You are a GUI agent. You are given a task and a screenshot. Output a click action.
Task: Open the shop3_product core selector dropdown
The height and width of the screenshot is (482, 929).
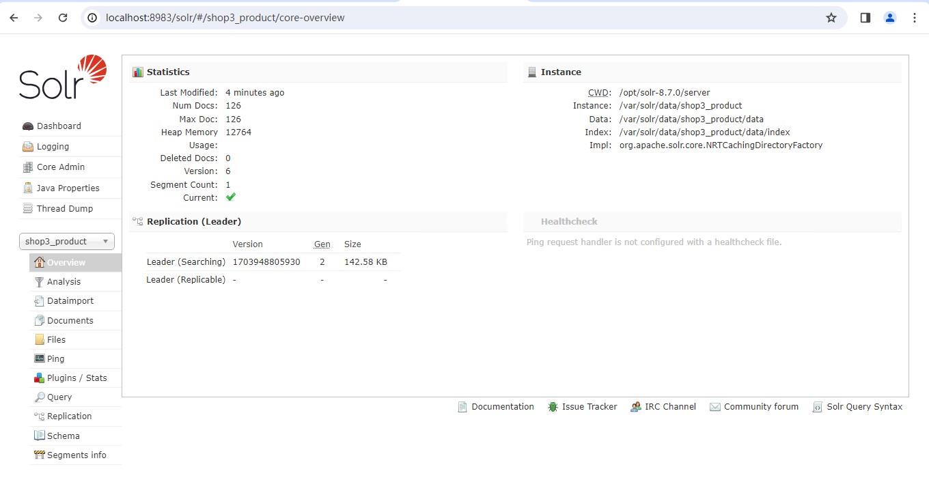[x=67, y=242]
